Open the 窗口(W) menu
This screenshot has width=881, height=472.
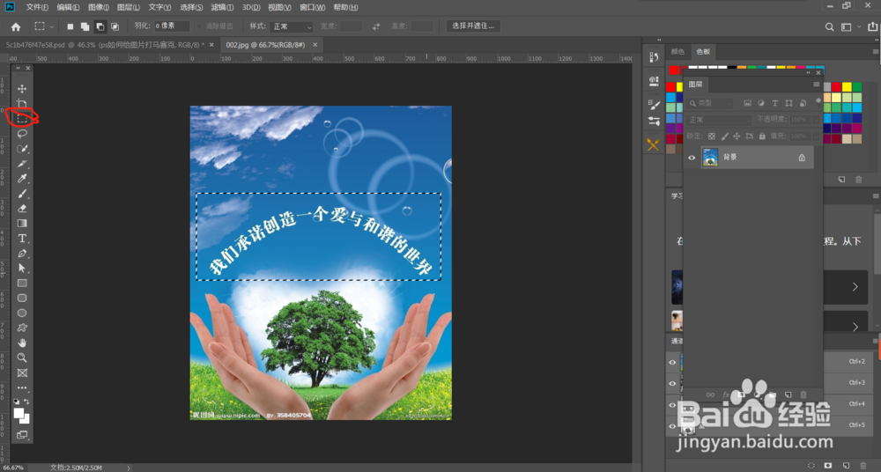313,7
